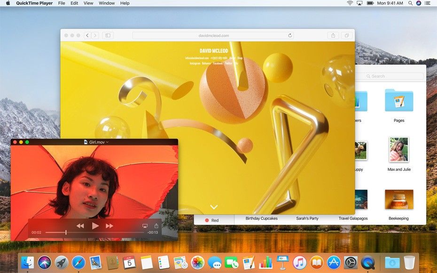Toggle the Safari sidebar button
The width and height of the screenshot is (437, 273).
click(108, 35)
